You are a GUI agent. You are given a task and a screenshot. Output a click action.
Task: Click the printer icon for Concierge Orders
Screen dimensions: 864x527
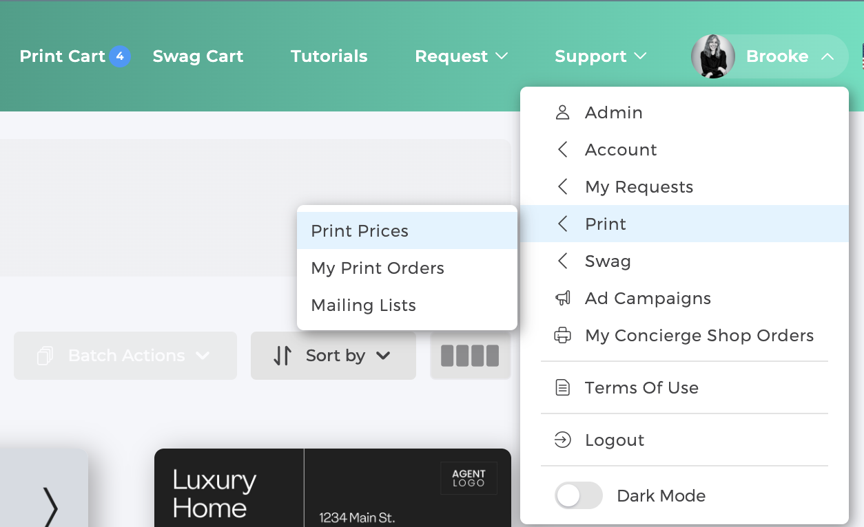click(x=563, y=336)
